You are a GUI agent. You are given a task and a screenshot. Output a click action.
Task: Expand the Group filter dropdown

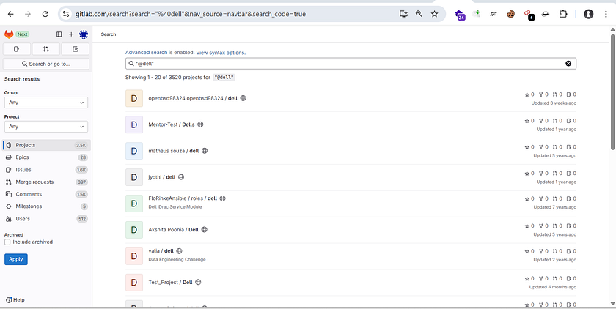46,103
